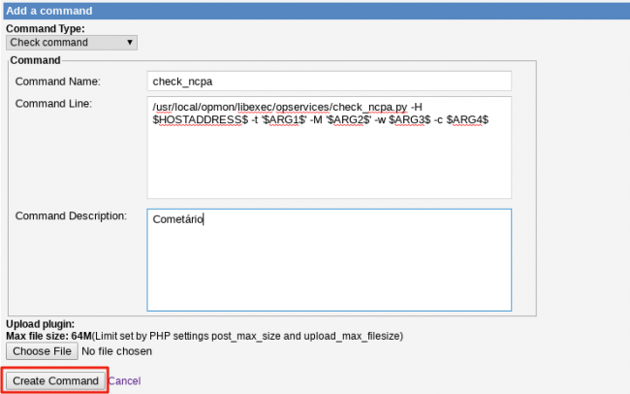630x394 pixels.
Task: Click the Command Description label
Action: (x=71, y=215)
